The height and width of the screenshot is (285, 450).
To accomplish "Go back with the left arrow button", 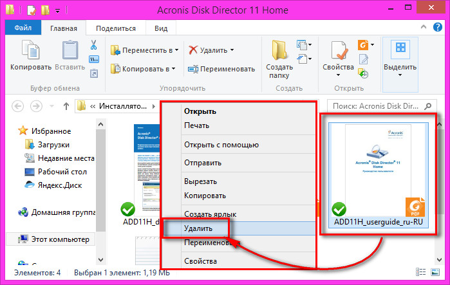I will pyautogui.click(x=18, y=106).
